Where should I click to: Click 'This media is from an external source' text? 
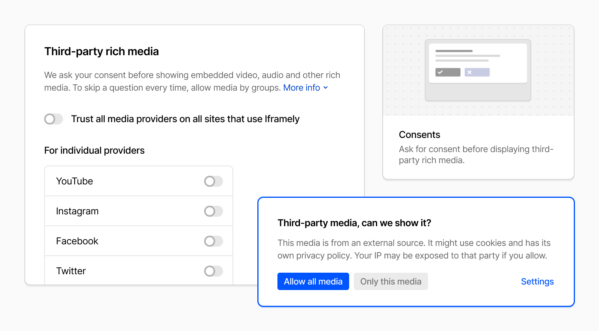414,249
